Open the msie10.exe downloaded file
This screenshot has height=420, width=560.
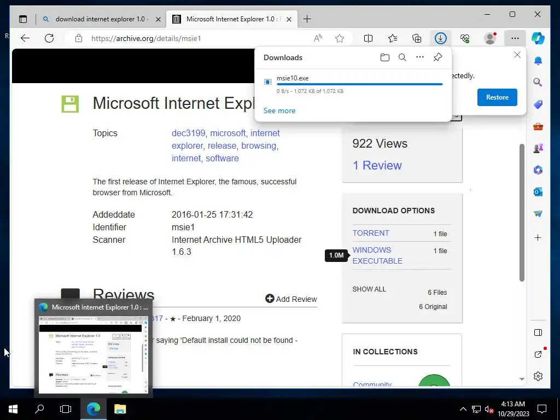pyautogui.click(x=293, y=78)
